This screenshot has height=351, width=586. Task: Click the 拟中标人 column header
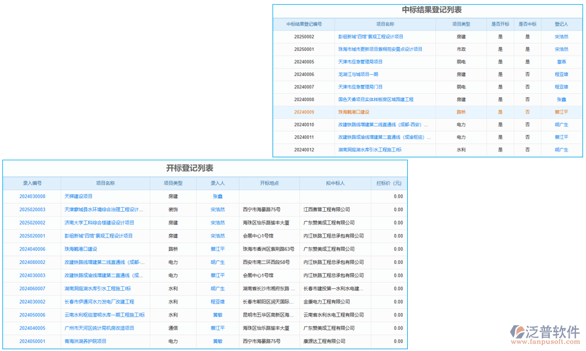click(335, 184)
